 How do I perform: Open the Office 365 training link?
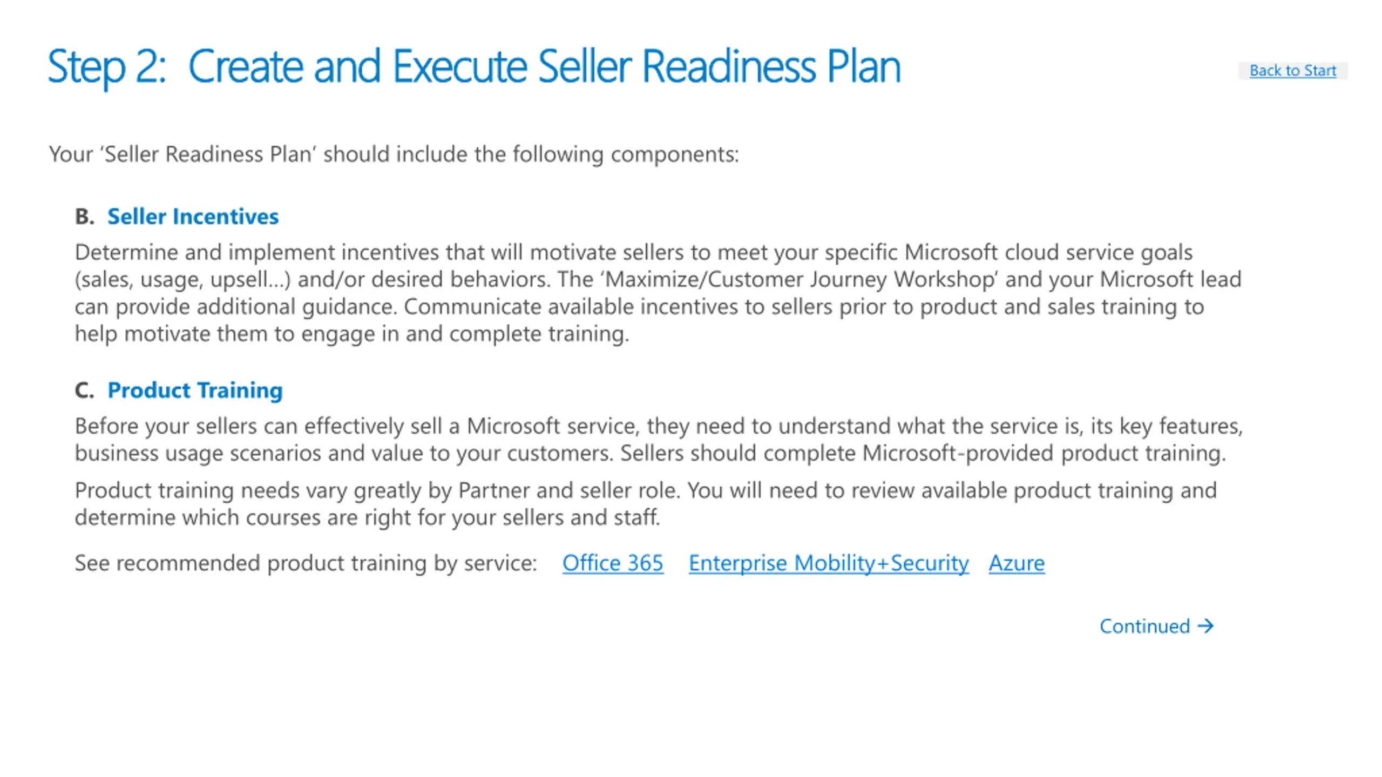click(x=613, y=563)
